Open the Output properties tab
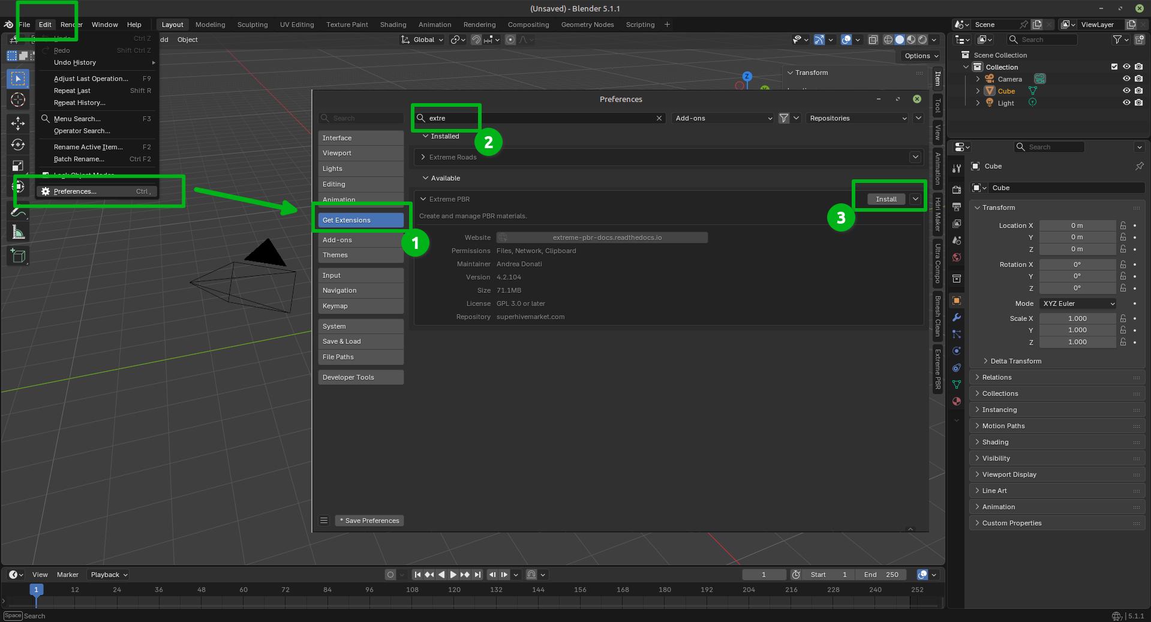Viewport: 1151px width, 622px height. click(957, 207)
